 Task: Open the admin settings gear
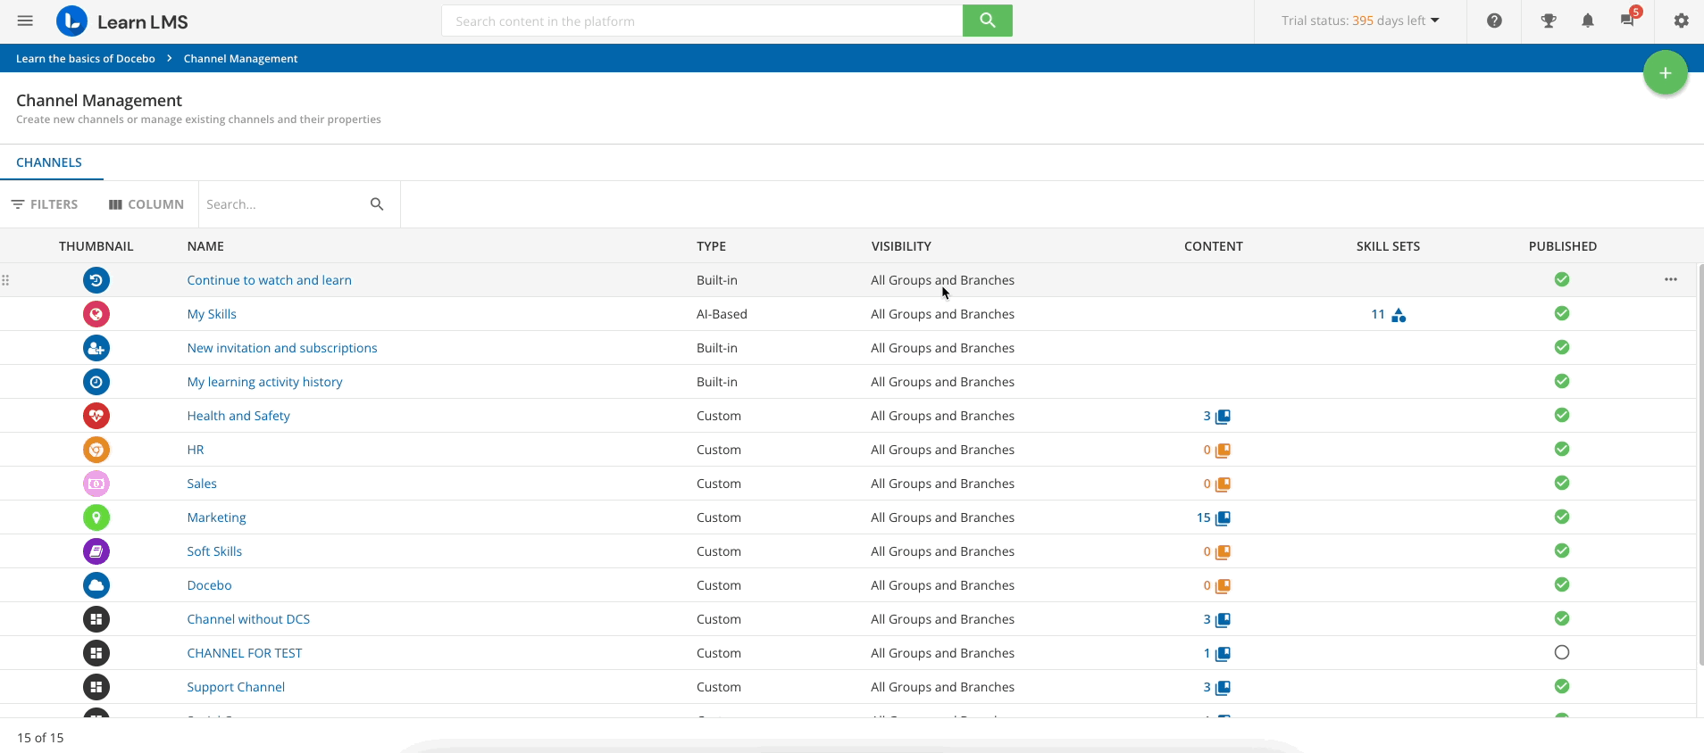[1682, 21]
